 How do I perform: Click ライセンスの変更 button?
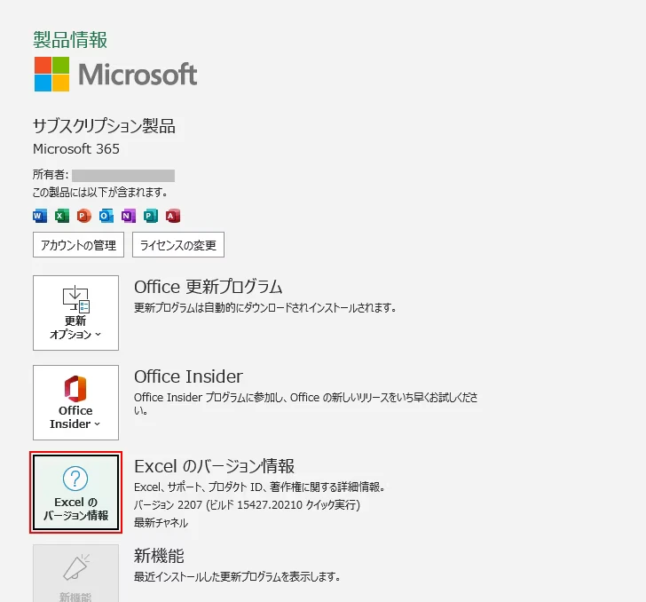point(178,244)
